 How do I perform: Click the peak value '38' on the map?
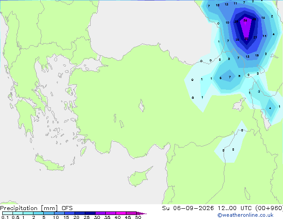(245, 21)
